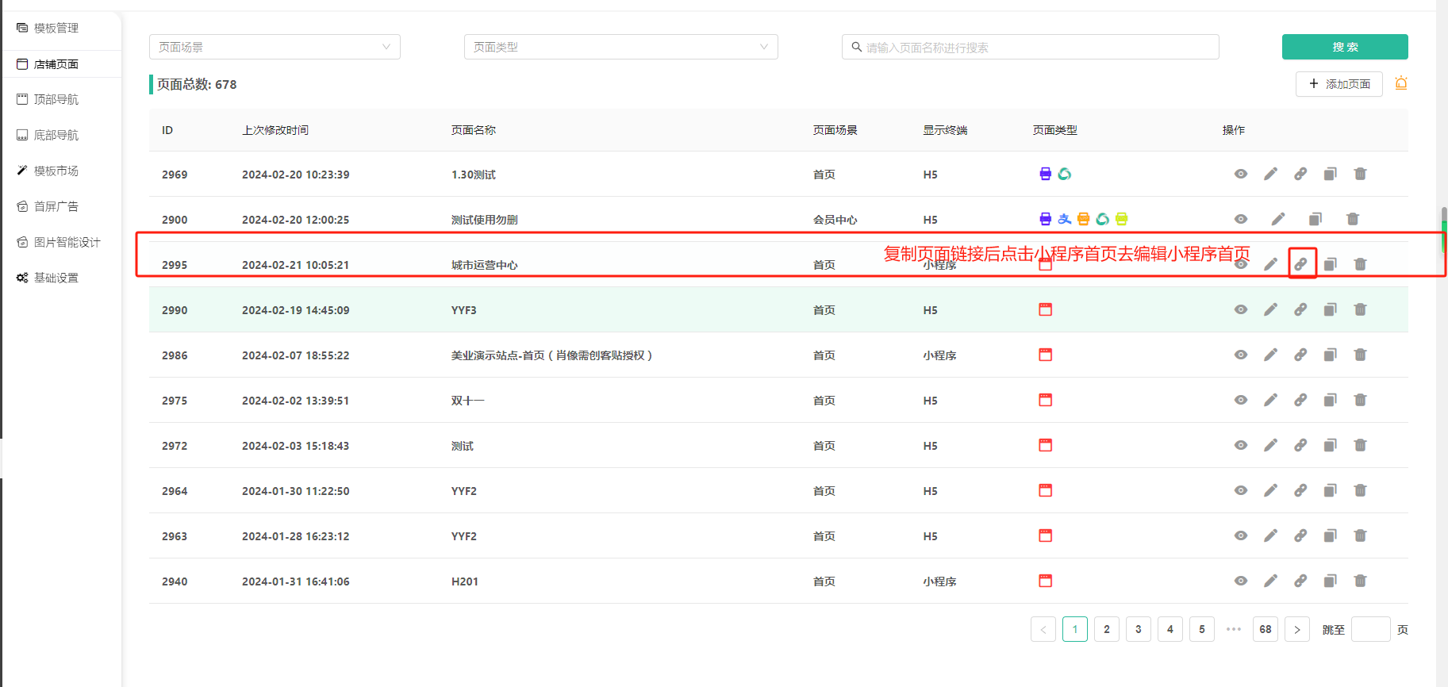Duplicate the 双十一 page with copy icon
Screen dimensions: 1448x687
click(1330, 400)
